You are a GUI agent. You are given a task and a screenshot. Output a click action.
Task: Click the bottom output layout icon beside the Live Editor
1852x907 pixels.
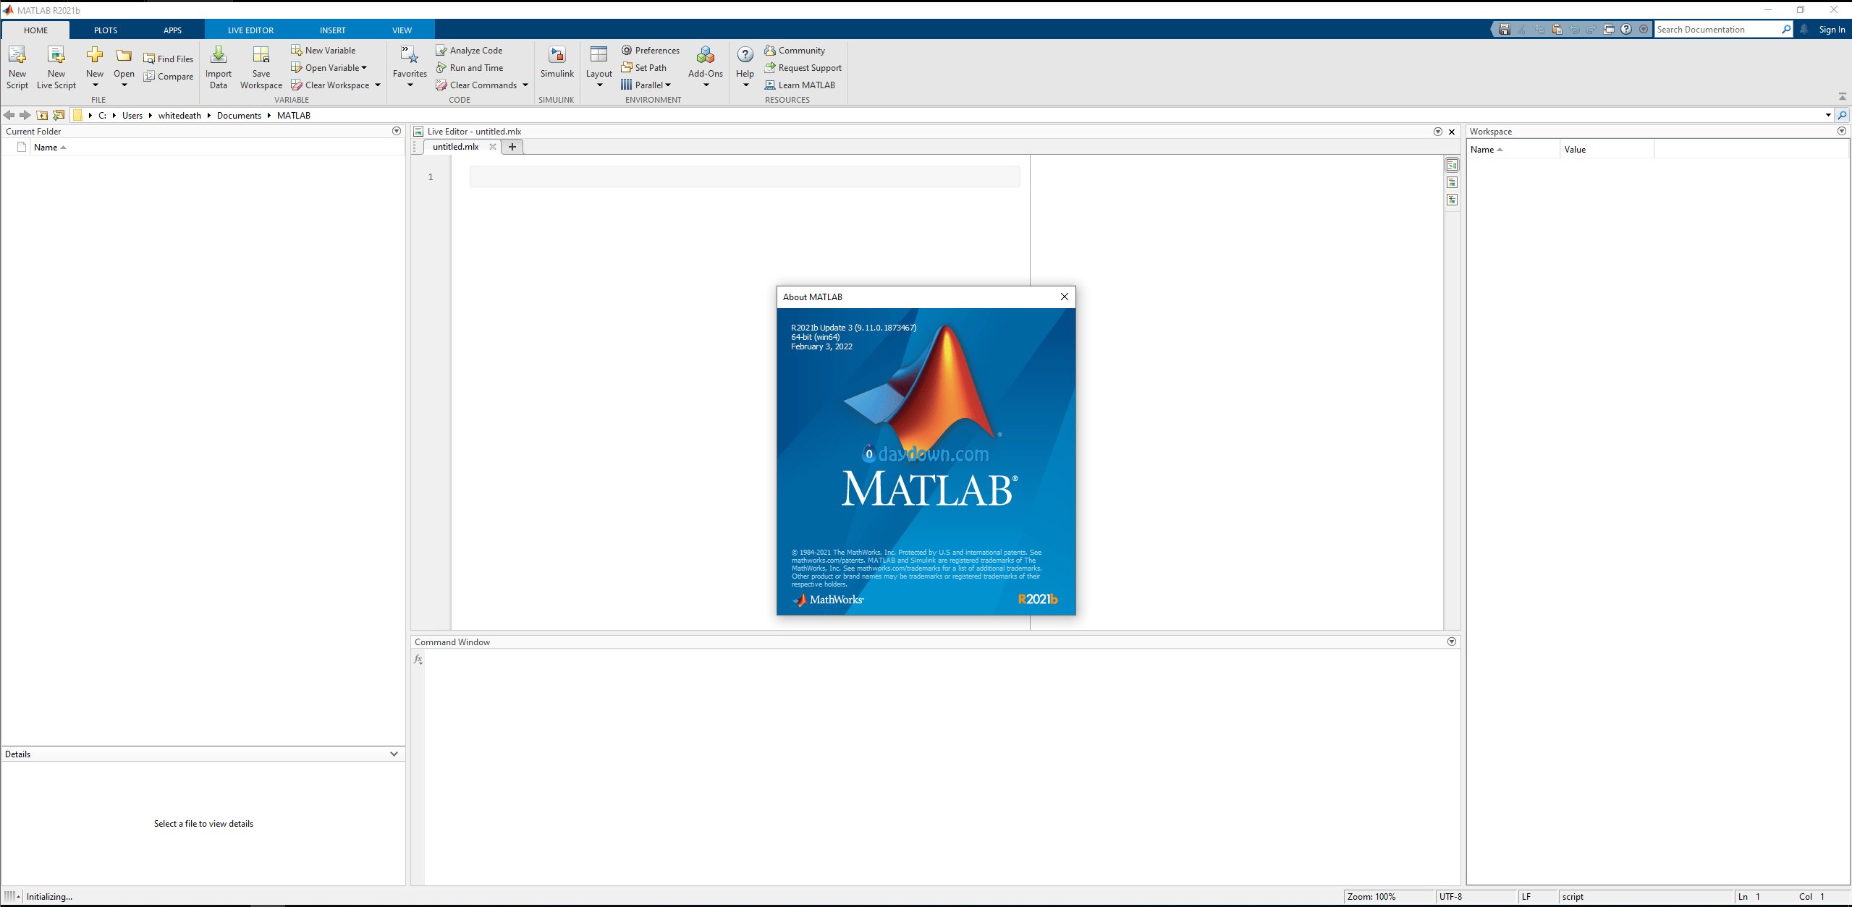[x=1452, y=200]
